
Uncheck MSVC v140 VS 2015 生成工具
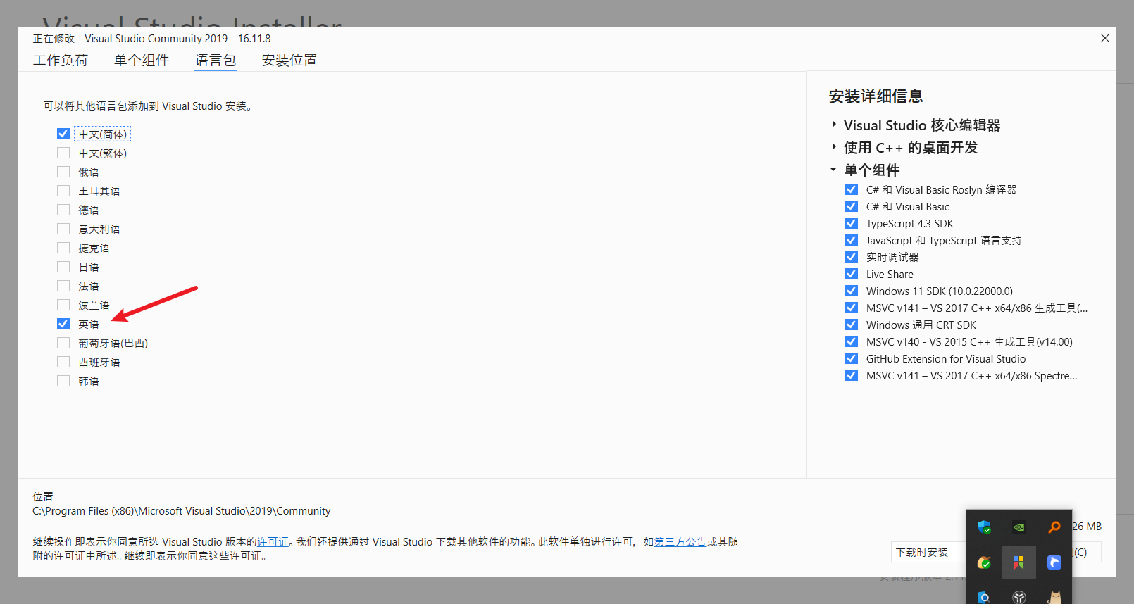(852, 341)
